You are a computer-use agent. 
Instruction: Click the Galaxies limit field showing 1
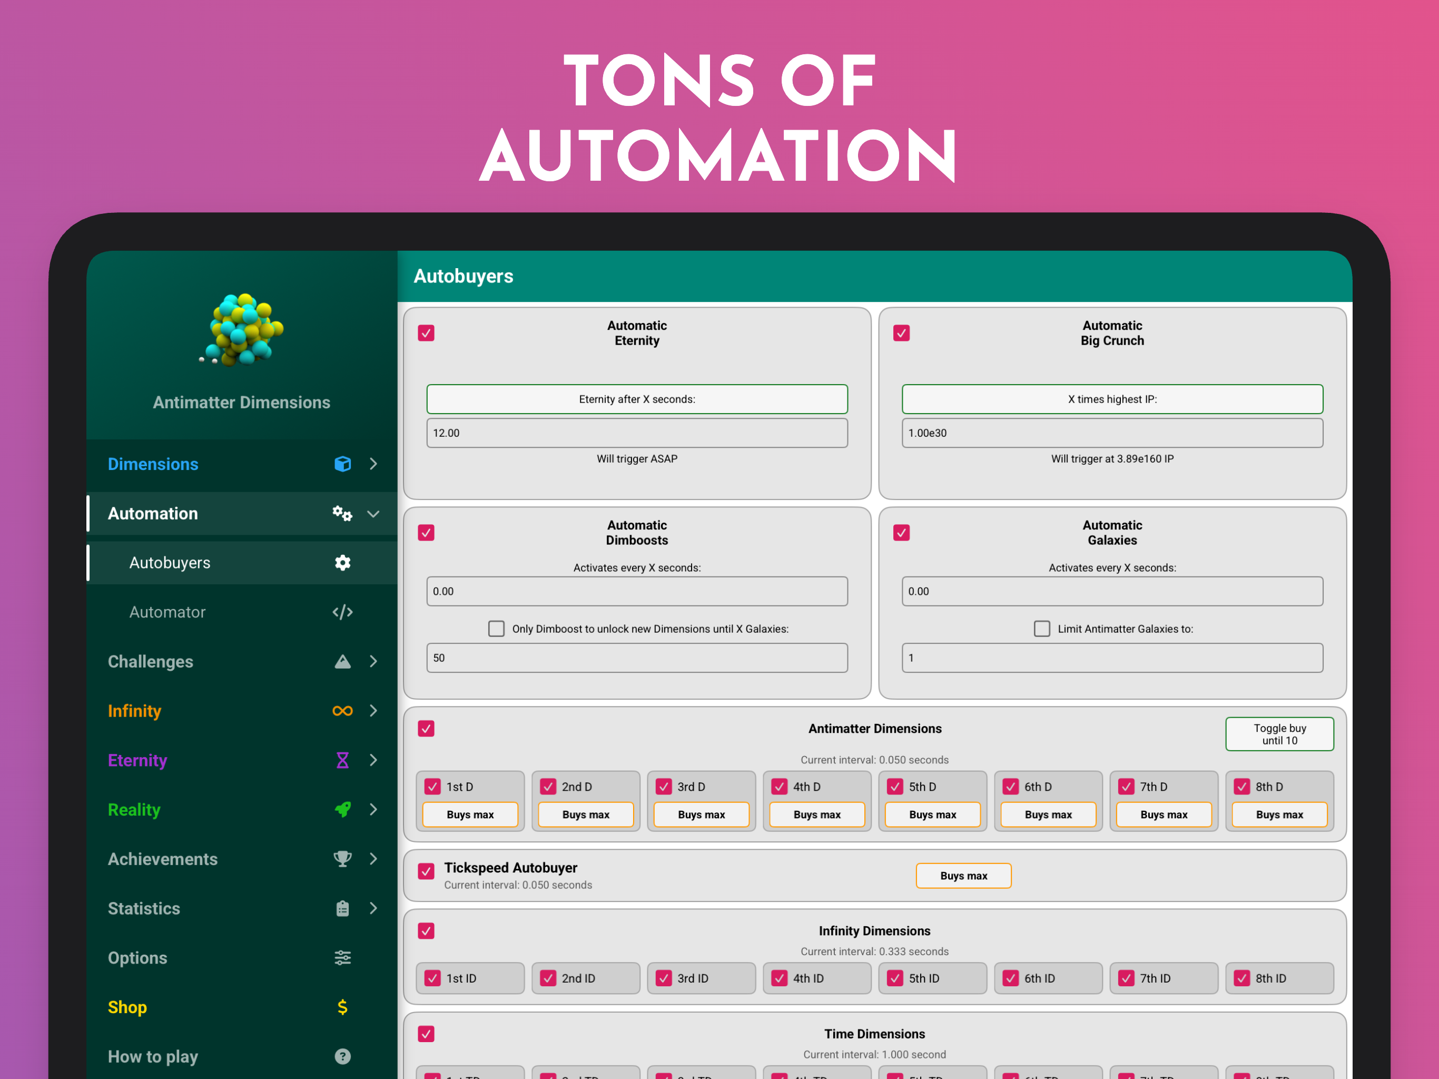pyautogui.click(x=1112, y=658)
